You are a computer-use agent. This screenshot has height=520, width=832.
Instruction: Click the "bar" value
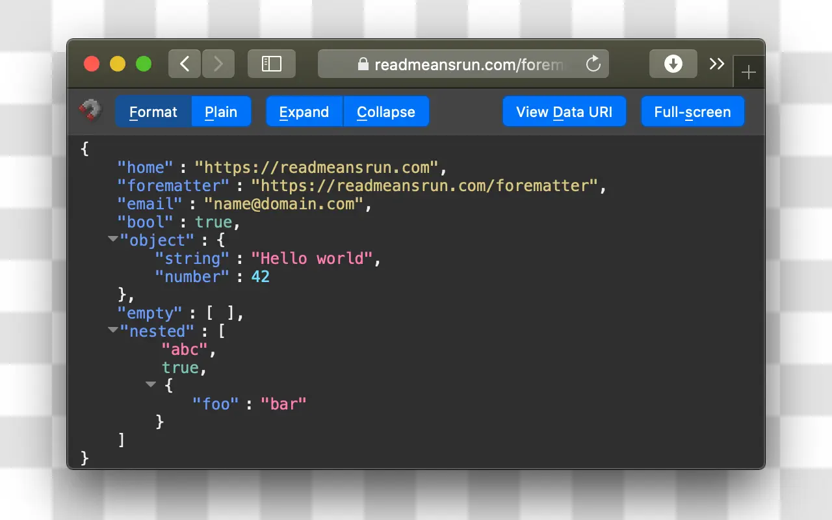click(283, 404)
